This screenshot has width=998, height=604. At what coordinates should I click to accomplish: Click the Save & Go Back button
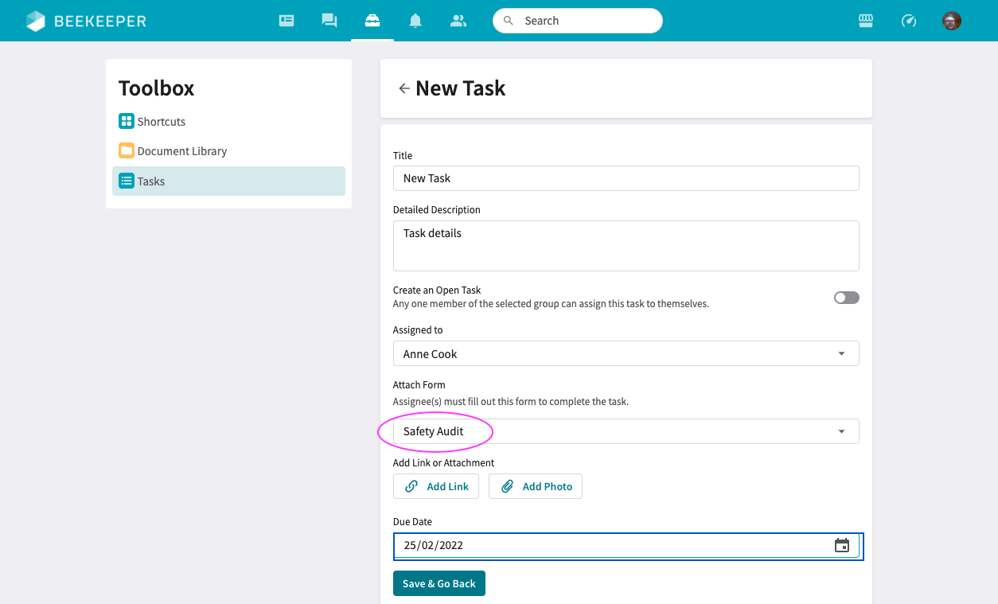[x=439, y=583]
